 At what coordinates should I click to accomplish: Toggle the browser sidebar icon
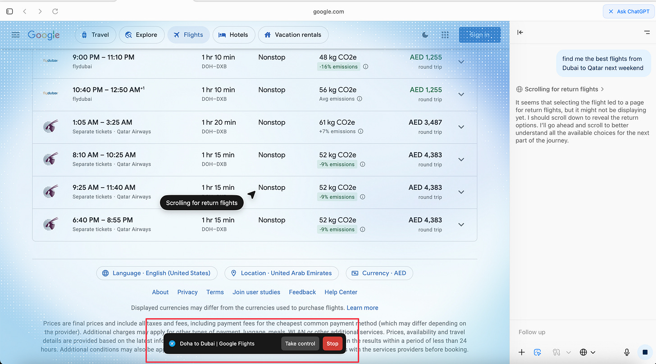click(x=9, y=11)
